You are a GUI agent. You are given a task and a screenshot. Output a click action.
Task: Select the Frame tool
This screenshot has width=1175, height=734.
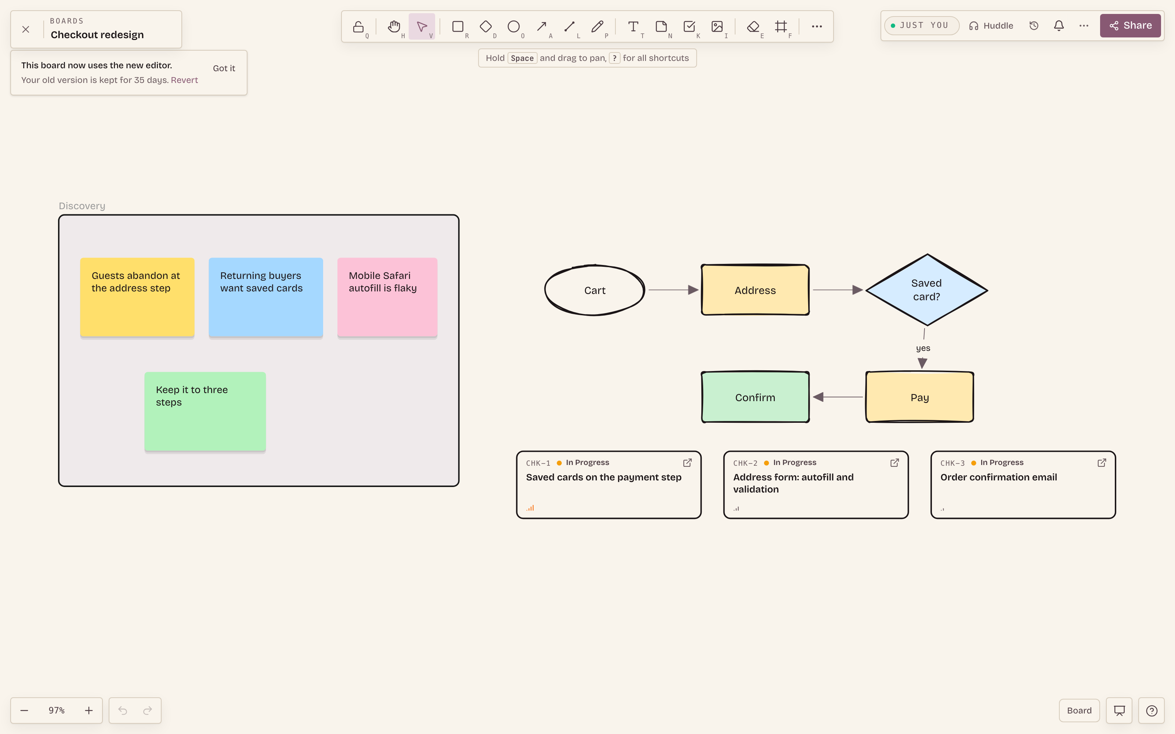click(x=781, y=26)
